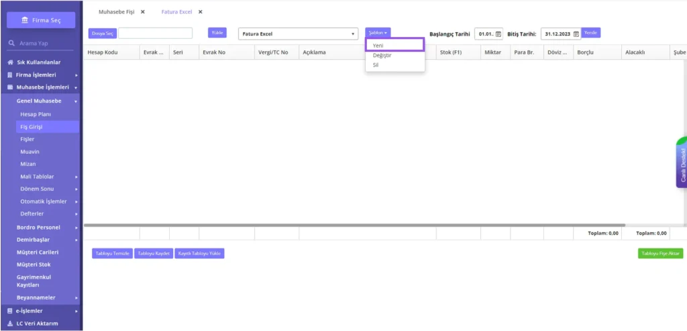This screenshot has width=687, height=331.
Task: Click the Yenile button
Action: tap(590, 32)
